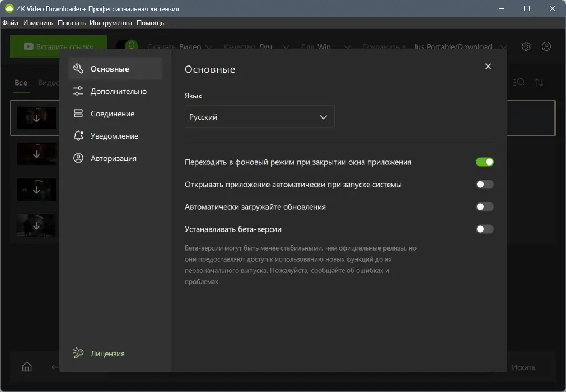Open the settings gear icon
The height and width of the screenshot is (392, 566).
(526, 46)
